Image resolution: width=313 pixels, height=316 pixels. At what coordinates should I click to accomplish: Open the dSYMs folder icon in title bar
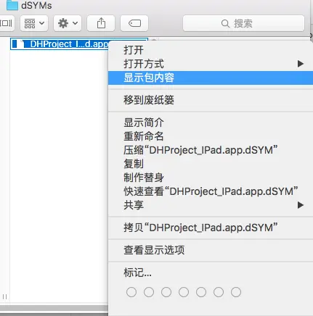(12, 5)
